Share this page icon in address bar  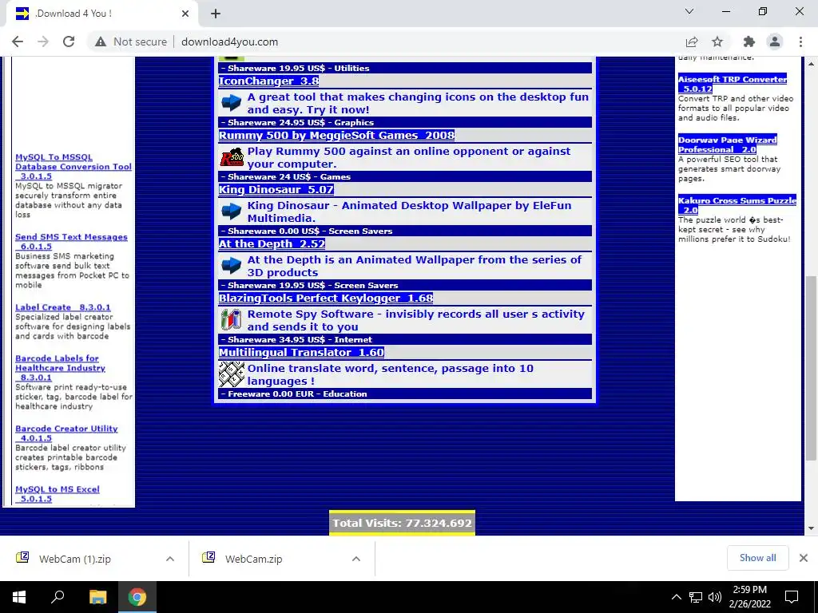point(692,42)
